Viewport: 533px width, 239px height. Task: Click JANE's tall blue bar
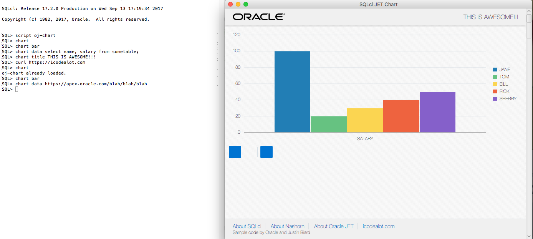292,92
